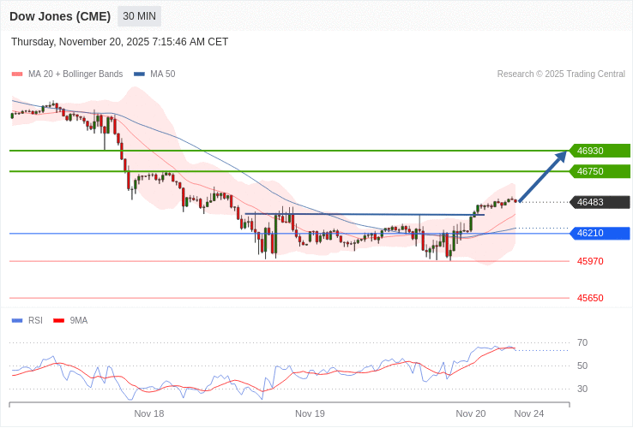This screenshot has height=428, width=633.
Task: Click the 46483 current price tag
Action: 600,202
